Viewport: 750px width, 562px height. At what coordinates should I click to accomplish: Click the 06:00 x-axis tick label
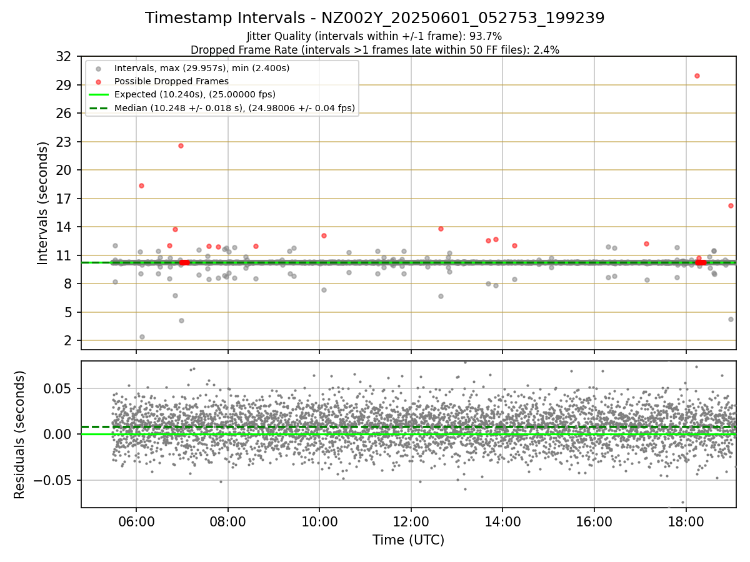tap(136, 522)
